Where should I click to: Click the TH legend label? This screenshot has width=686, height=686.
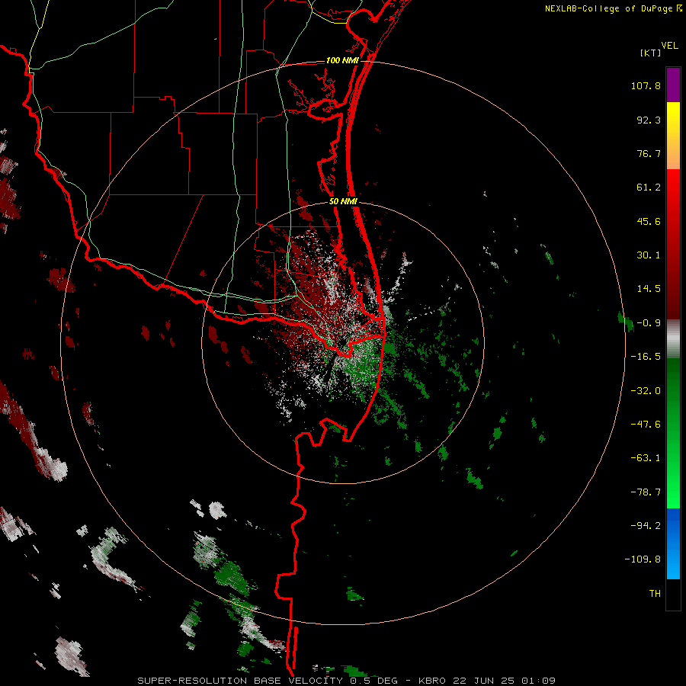[655, 594]
